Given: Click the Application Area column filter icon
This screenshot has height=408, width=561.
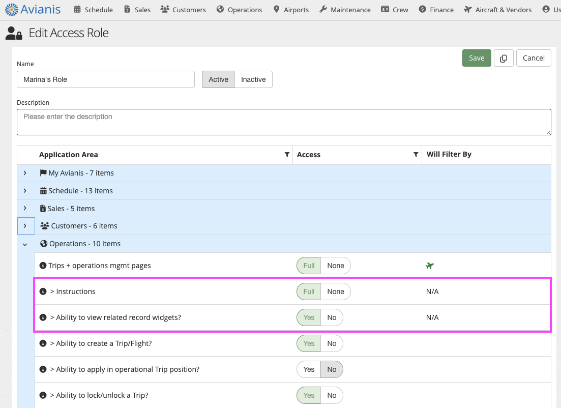Looking at the screenshot, I should 287,155.
